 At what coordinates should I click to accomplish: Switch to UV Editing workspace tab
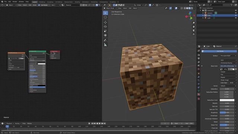59,2
